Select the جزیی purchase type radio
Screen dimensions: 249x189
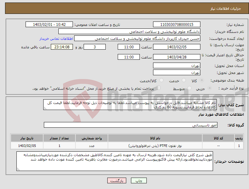(210, 88)
